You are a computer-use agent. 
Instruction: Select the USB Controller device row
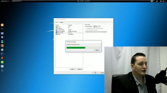point(69,33)
